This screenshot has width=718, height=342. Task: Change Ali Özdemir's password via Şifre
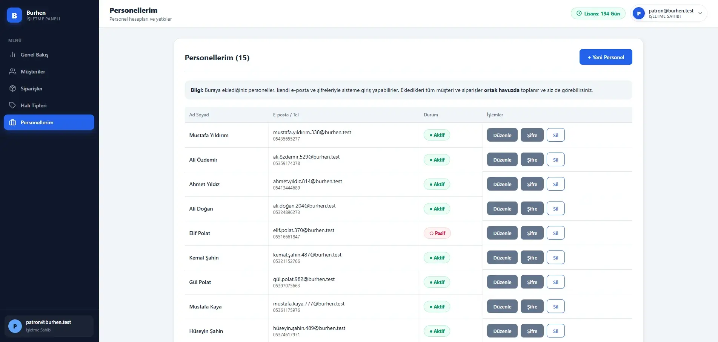tap(532, 160)
